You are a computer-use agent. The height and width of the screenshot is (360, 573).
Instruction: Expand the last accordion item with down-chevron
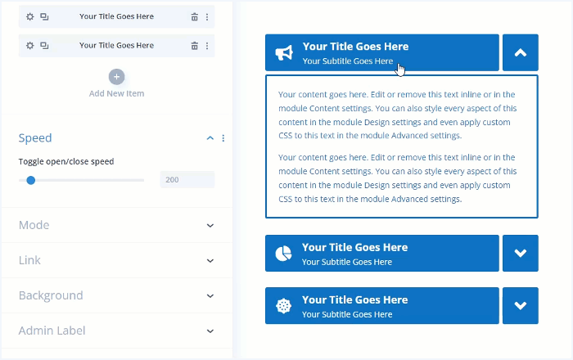tap(521, 305)
